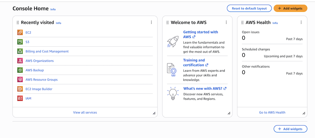
Task: Click the AWS Resource Groups icon
Action: [x=20, y=79]
